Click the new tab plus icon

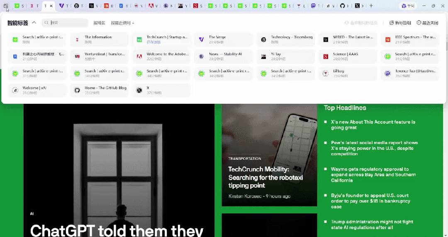point(371,6)
